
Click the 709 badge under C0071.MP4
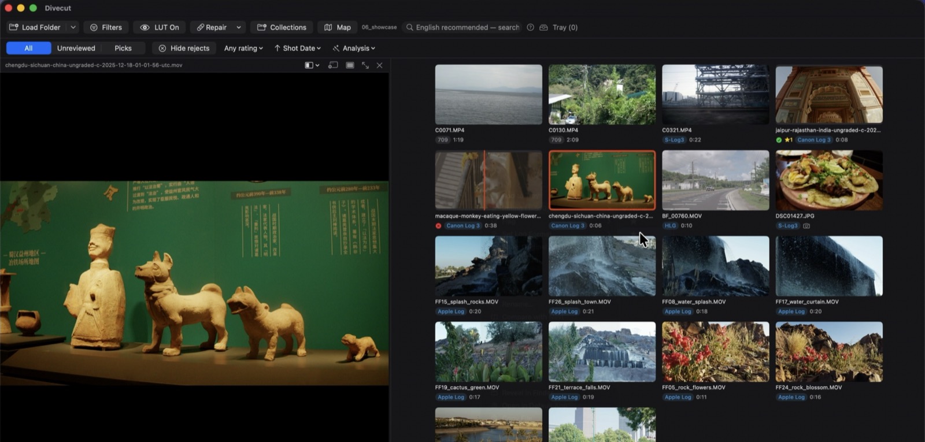tap(443, 140)
